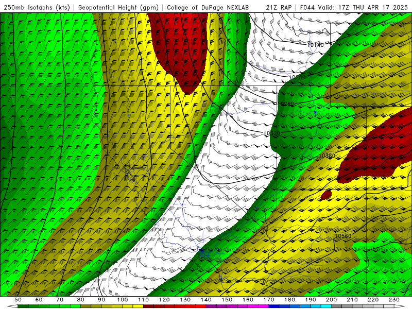Screen dimensions: 412x309
Task: Click the 80 value on the color scale
Action: pos(81,300)
